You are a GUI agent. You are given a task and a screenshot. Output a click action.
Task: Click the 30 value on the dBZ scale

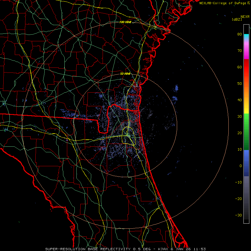pos(240,117)
